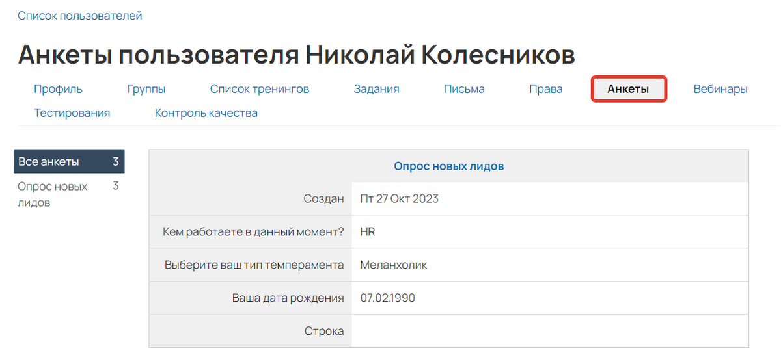Click Выберите ваш тип темперамента label
This screenshot has width=781, height=355.
pos(254,265)
